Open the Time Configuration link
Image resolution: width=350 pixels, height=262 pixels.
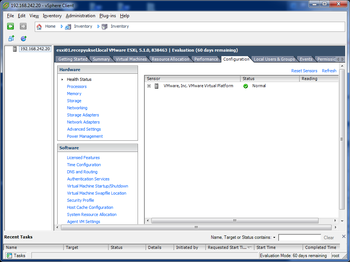tap(84, 165)
